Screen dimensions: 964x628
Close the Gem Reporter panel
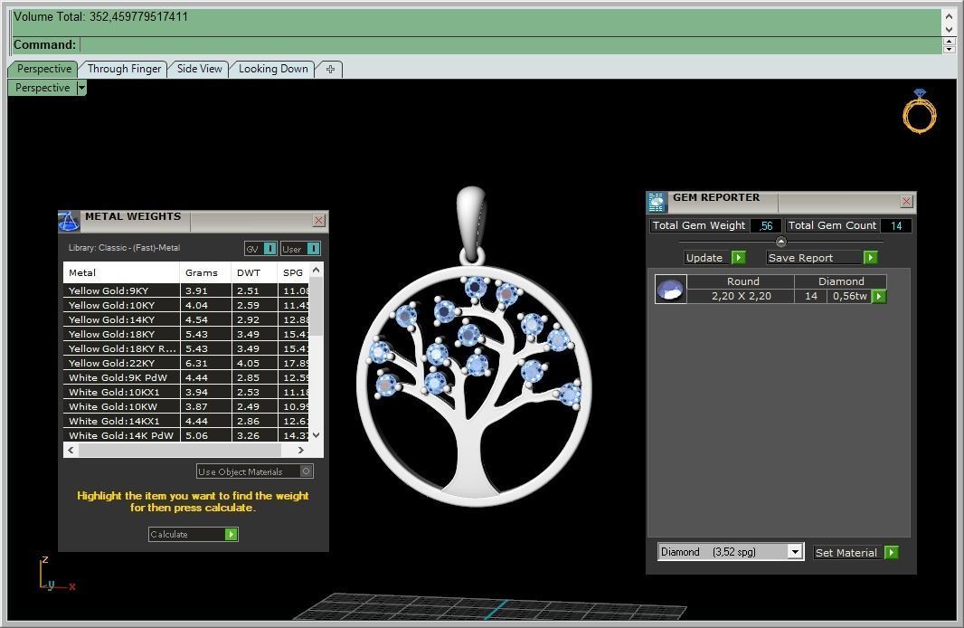[906, 201]
